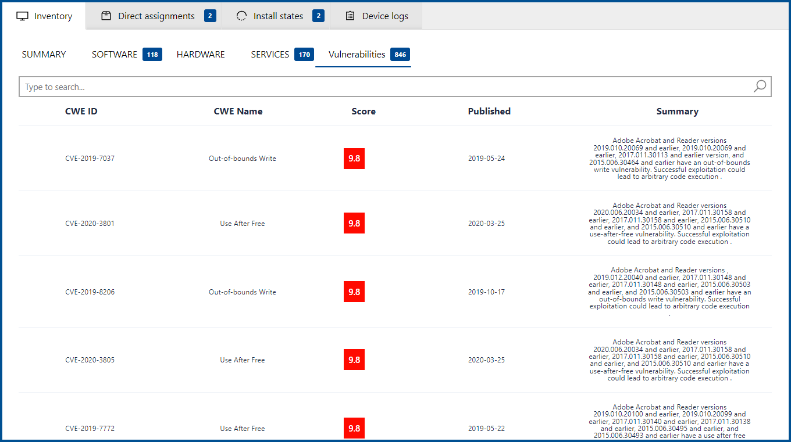
Task: Select the SUMMARY inventory section
Action: pos(44,55)
